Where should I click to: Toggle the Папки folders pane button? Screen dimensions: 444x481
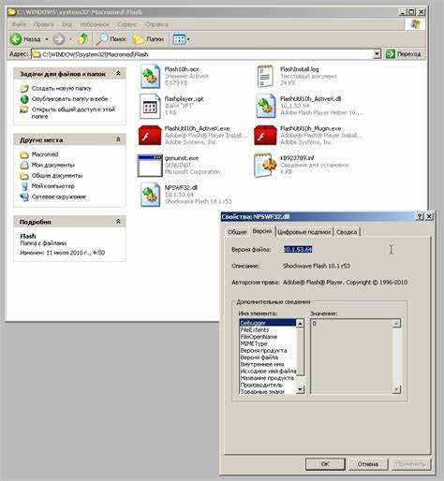pos(148,39)
